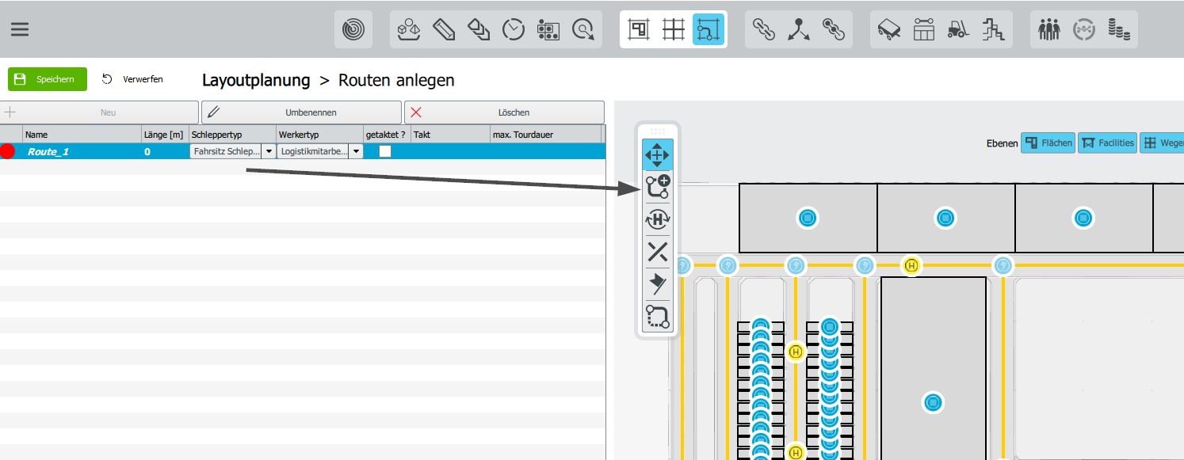Click the radar target icon in toolbar

(353, 29)
